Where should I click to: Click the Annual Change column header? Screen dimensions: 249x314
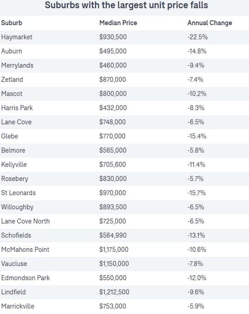pyautogui.click(x=210, y=23)
